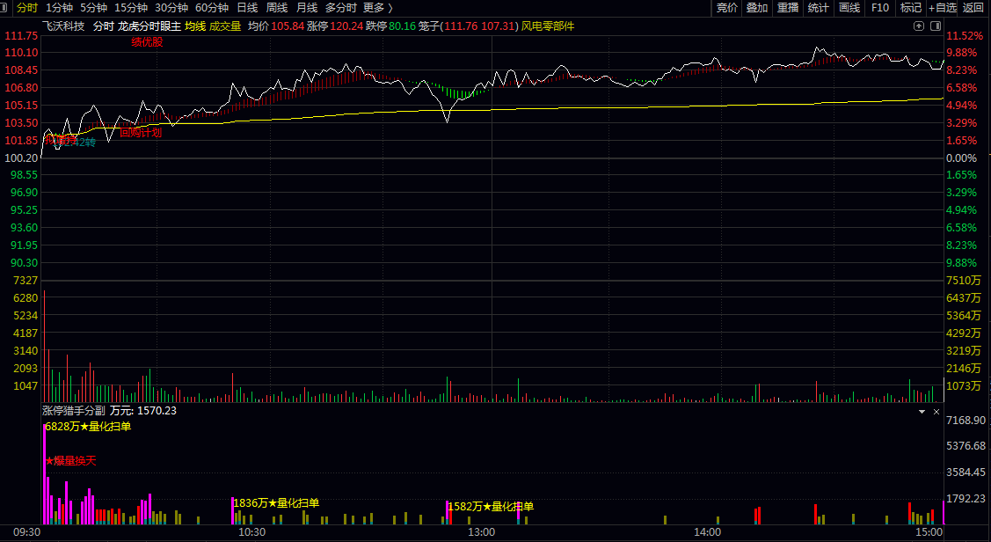Click the 涨停猎手分副 panel title

[74, 410]
